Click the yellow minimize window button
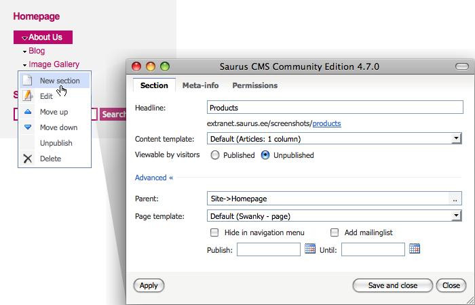Viewport: 475px width, 305px height. click(x=151, y=66)
